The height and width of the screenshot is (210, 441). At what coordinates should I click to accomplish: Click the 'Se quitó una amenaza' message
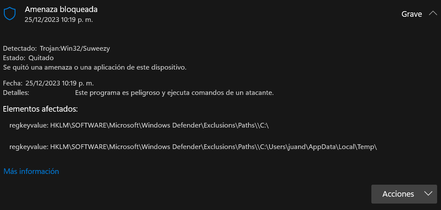(95, 68)
